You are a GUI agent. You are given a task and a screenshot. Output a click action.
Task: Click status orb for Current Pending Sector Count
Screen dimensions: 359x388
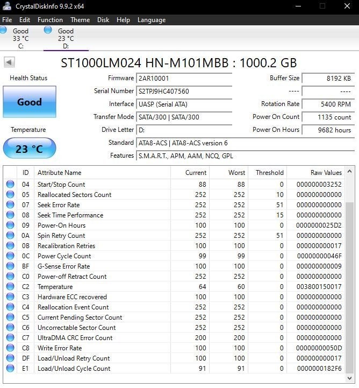[x=10, y=317]
